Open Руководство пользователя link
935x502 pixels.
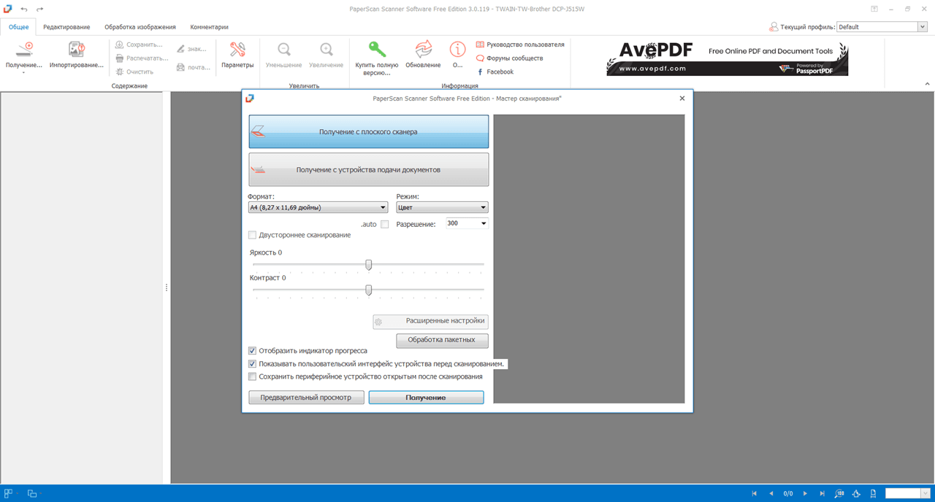coord(520,45)
